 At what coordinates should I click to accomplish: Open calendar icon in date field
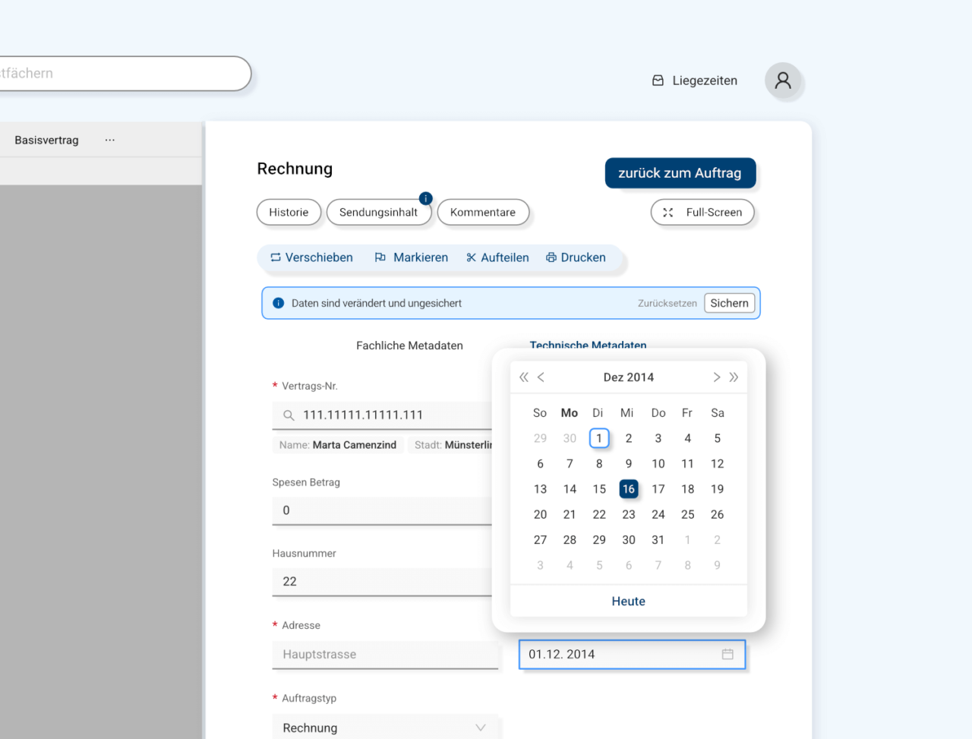coord(727,654)
